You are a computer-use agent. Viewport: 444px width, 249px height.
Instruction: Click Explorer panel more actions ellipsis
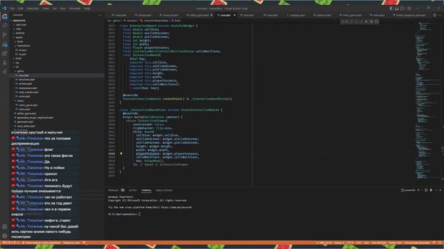point(100,15)
